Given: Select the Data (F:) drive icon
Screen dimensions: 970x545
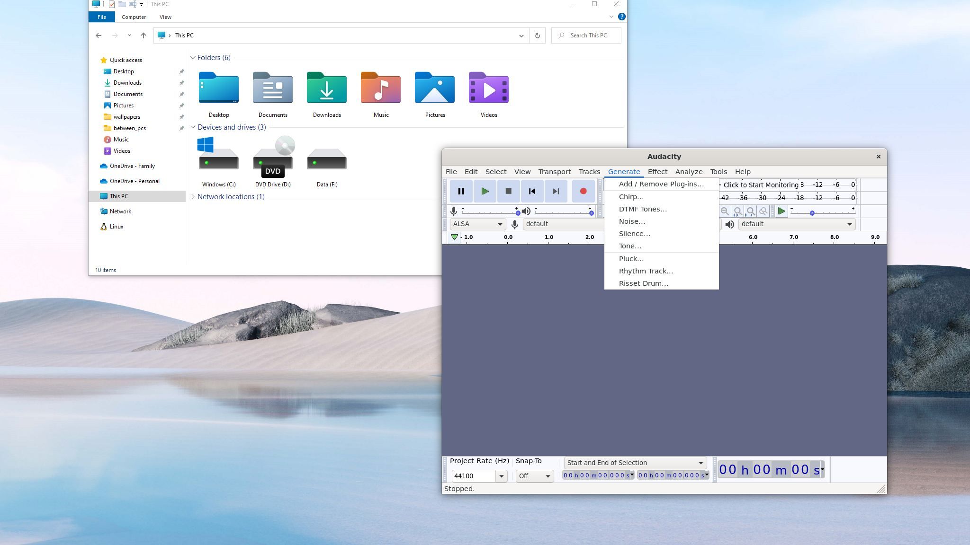Looking at the screenshot, I should tap(327, 158).
